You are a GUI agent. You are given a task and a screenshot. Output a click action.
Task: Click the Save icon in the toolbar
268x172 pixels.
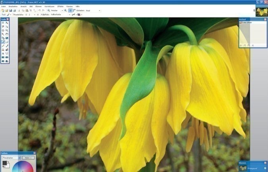10,10
